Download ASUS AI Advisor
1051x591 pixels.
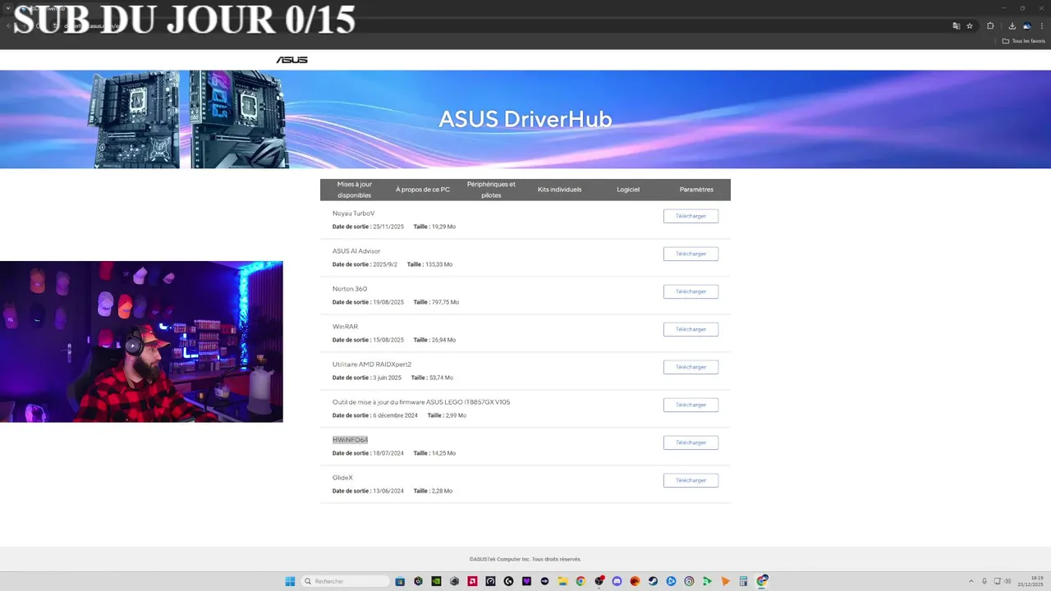(691, 254)
